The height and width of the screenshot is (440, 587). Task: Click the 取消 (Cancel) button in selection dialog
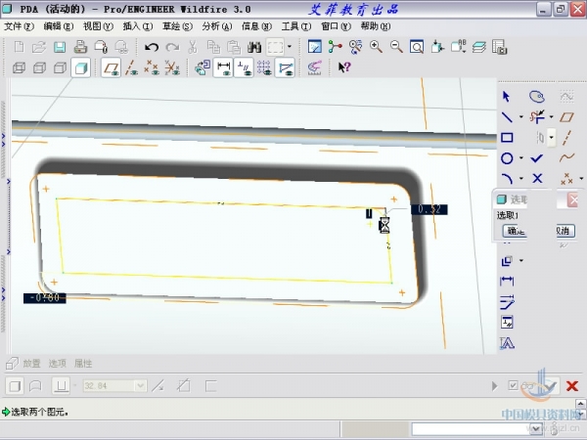click(x=564, y=231)
